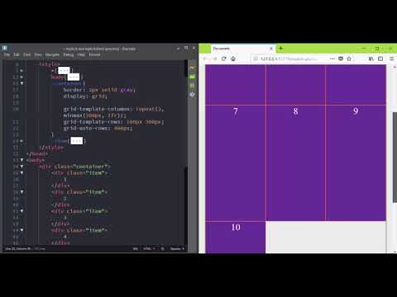
Task: Open the File menu in Brackets
Action: (7, 54)
